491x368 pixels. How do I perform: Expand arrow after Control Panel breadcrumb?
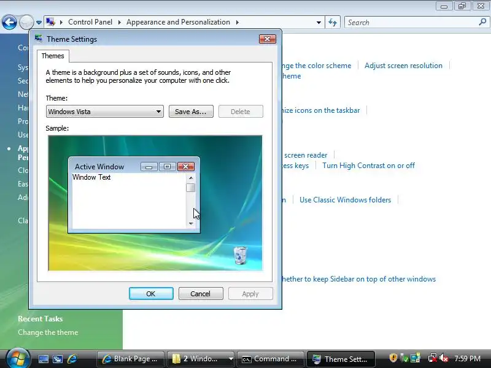coord(119,22)
